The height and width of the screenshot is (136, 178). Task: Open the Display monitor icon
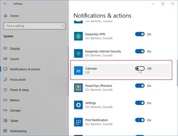[5, 49]
